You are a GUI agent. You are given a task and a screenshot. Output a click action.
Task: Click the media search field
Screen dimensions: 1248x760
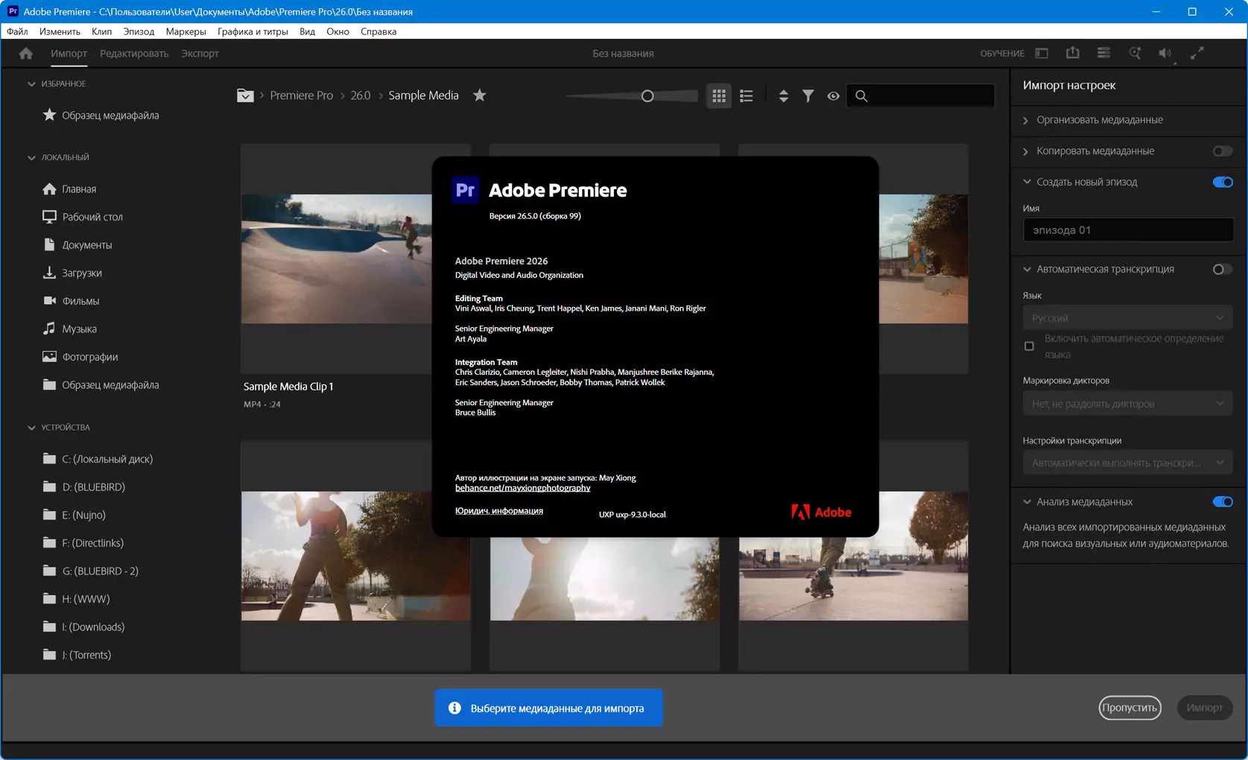[x=921, y=95]
